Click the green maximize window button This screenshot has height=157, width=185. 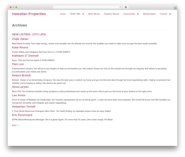coord(16,7)
